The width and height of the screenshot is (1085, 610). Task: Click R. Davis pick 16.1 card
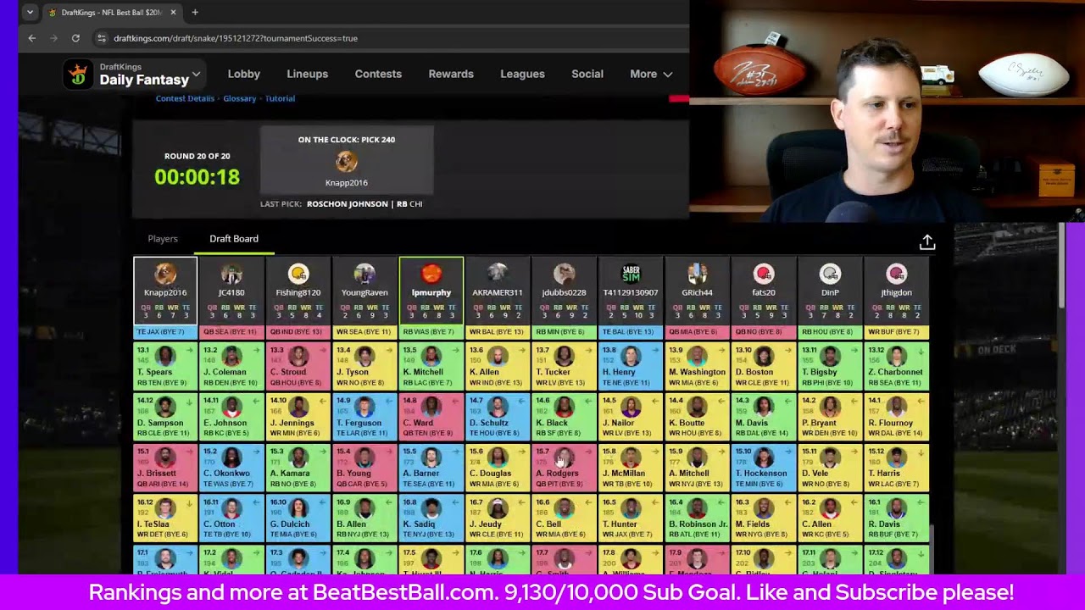[x=896, y=518]
